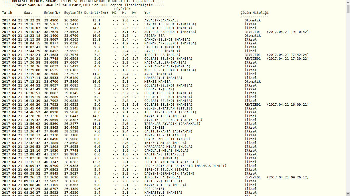Screen dimensions: 350x196
Task: Click revision timestamp '(2017.04.21 17:42:24)'
Action: pyautogui.click(x=288, y=55)
